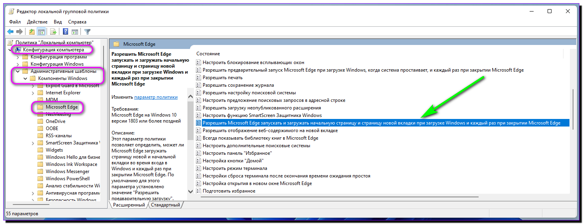Screen dimensions: 583x224
Task: Click folder icon of MDM tree node
Action: [40, 100]
